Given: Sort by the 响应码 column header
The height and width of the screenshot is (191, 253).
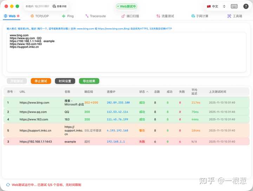Looking at the screenshot, I should (89, 92).
